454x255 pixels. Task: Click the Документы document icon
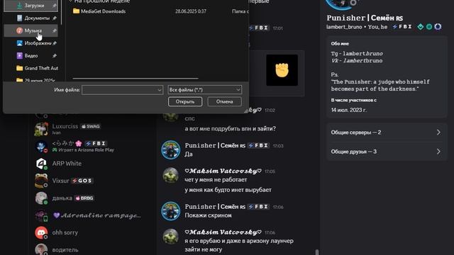coord(19,18)
